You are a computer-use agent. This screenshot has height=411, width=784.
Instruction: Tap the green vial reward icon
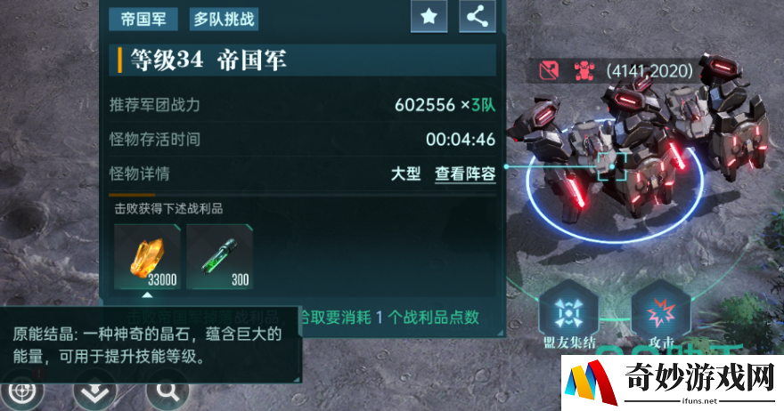pos(219,257)
